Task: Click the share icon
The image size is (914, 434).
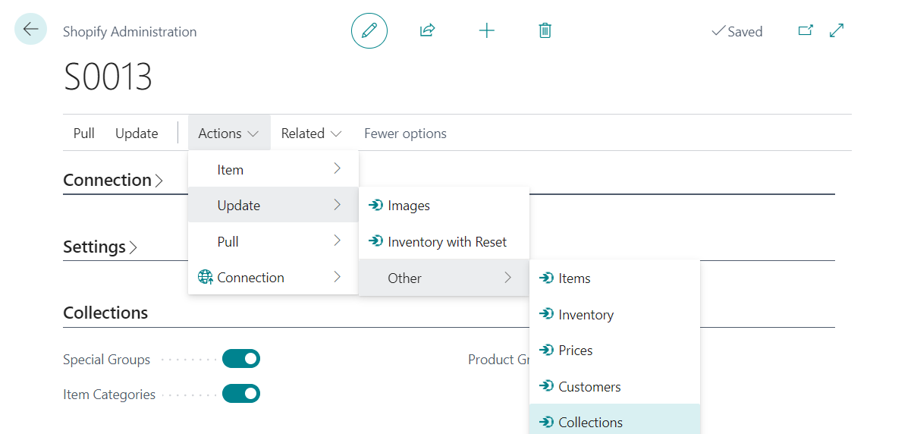Action: (427, 31)
